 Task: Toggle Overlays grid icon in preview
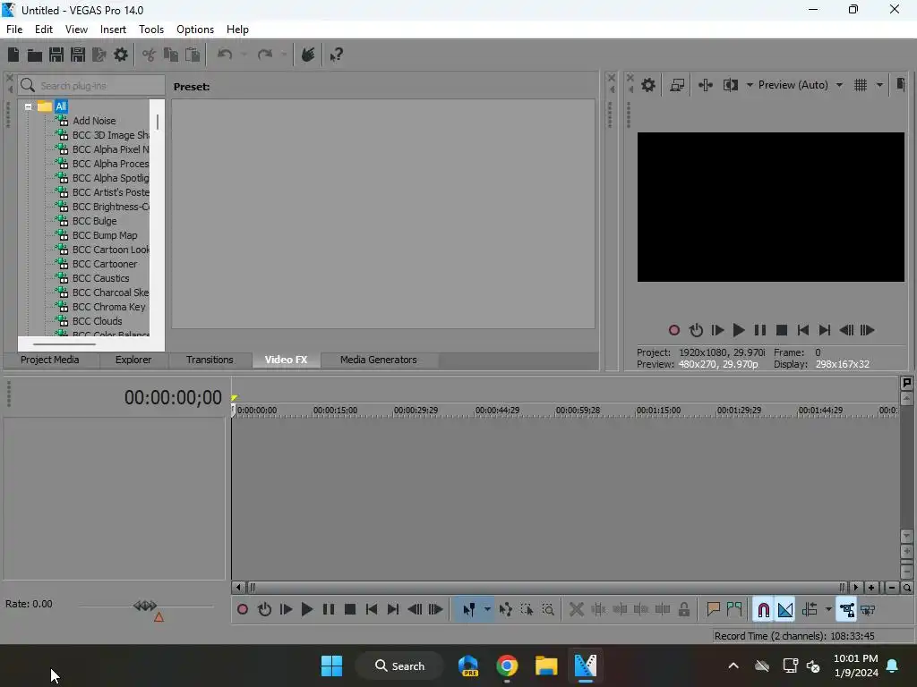coord(861,85)
